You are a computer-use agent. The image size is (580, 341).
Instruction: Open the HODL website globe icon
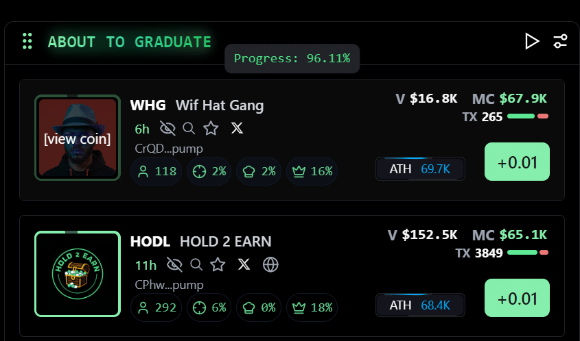pos(270,264)
